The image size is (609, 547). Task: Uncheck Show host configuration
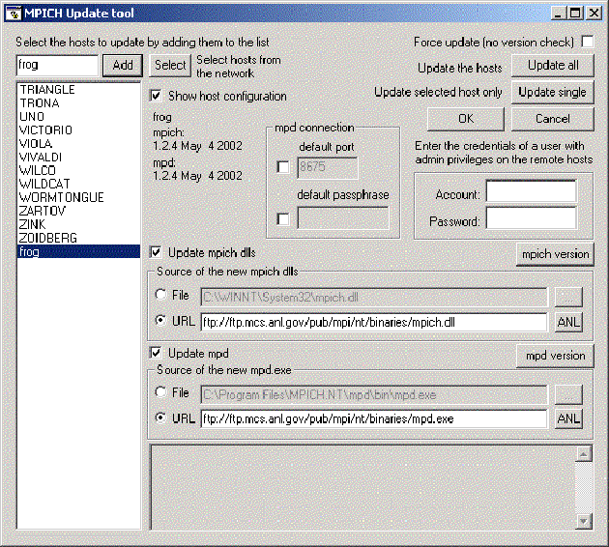click(156, 96)
